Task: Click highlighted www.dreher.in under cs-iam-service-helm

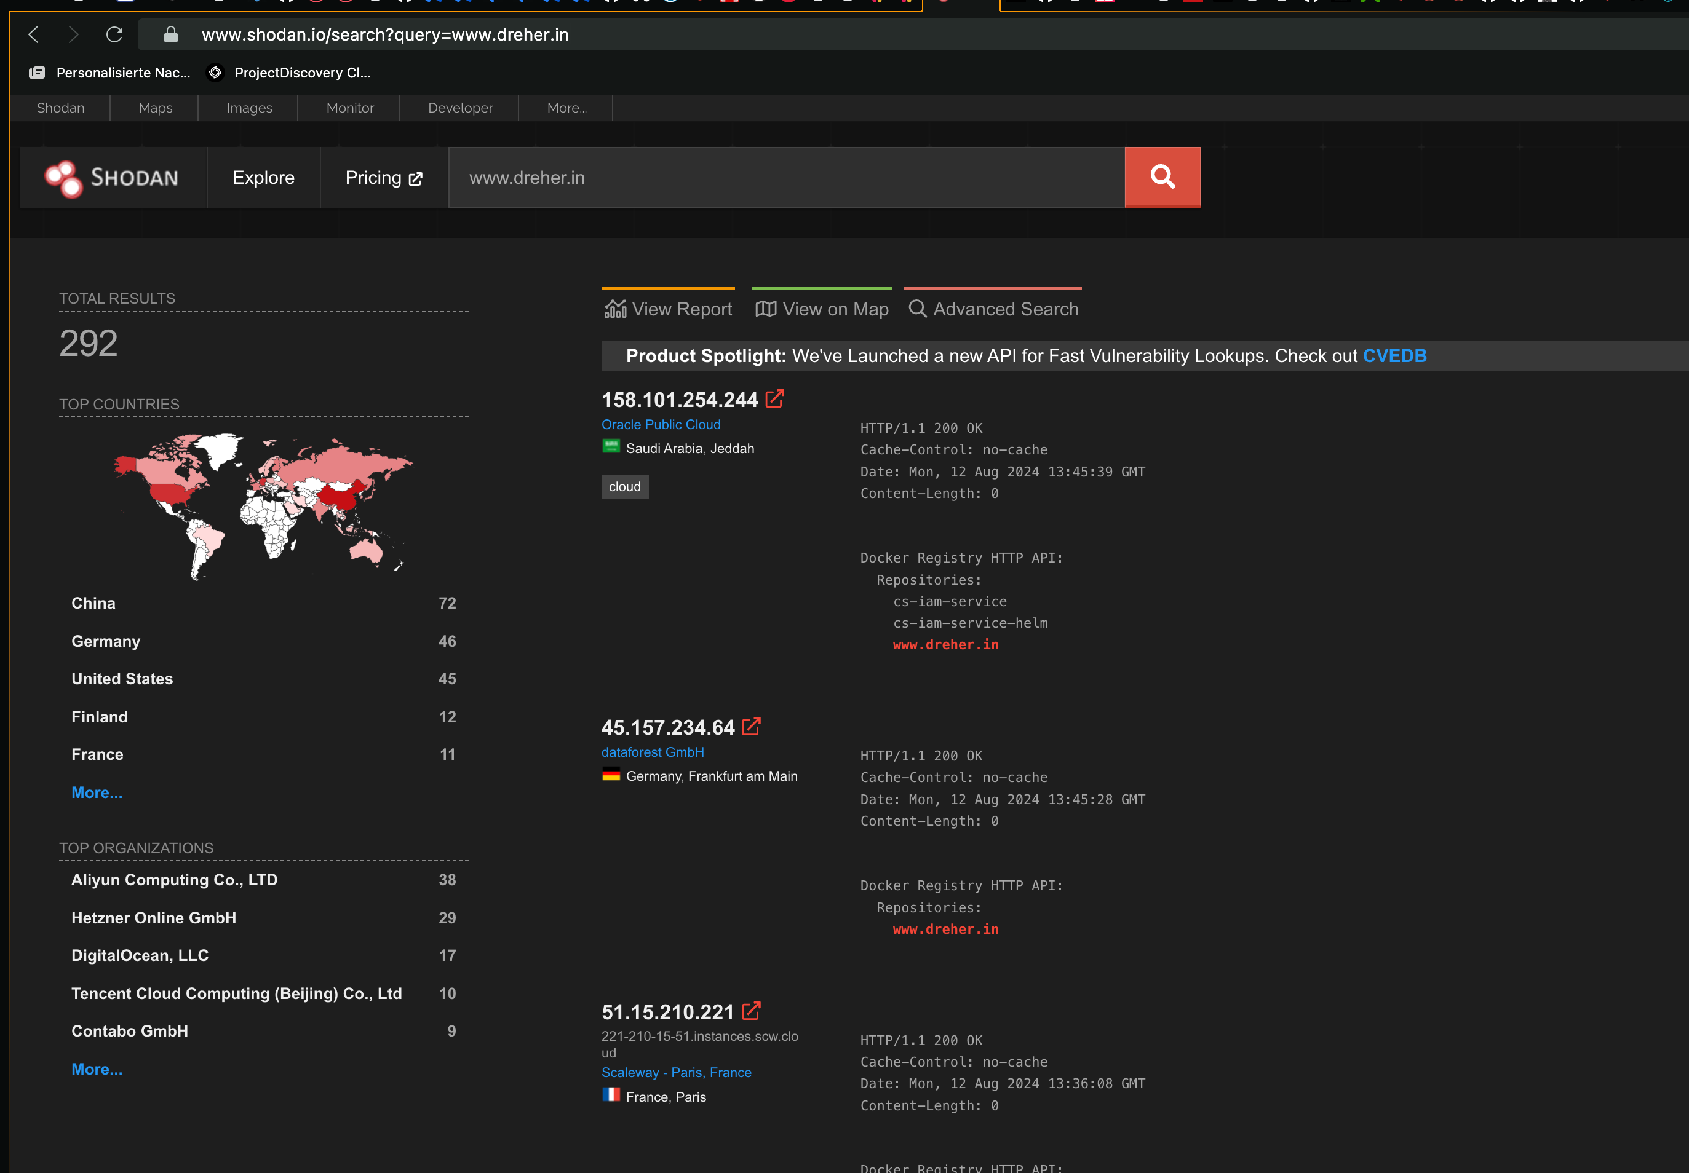Action: click(x=945, y=644)
